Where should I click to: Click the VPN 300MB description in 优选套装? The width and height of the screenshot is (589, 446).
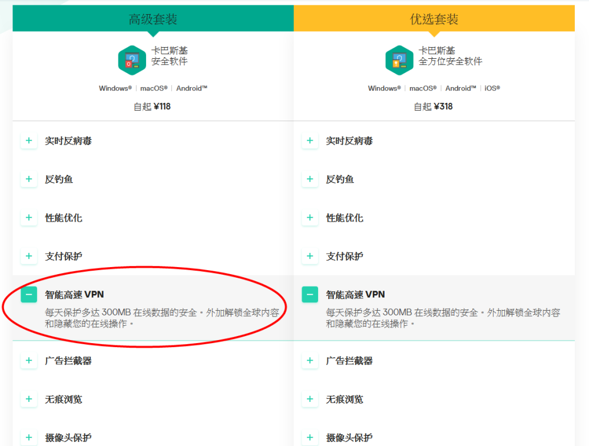444,318
